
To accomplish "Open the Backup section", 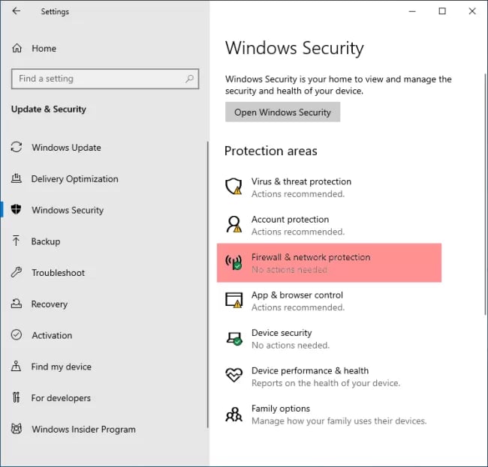I will [46, 241].
